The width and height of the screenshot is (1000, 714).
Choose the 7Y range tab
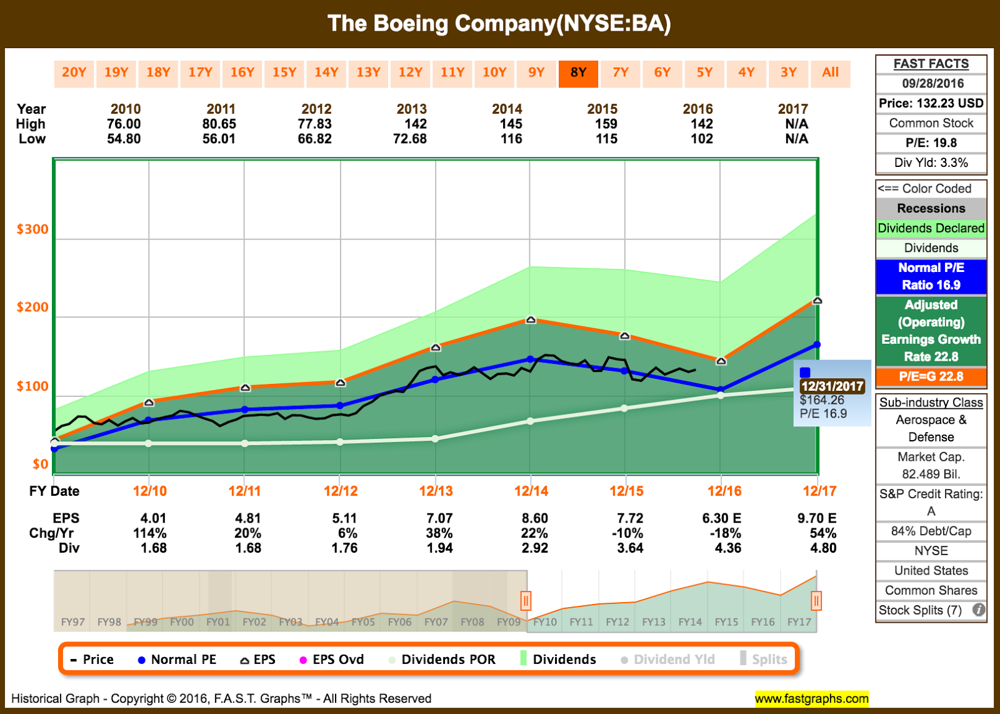[x=621, y=74]
